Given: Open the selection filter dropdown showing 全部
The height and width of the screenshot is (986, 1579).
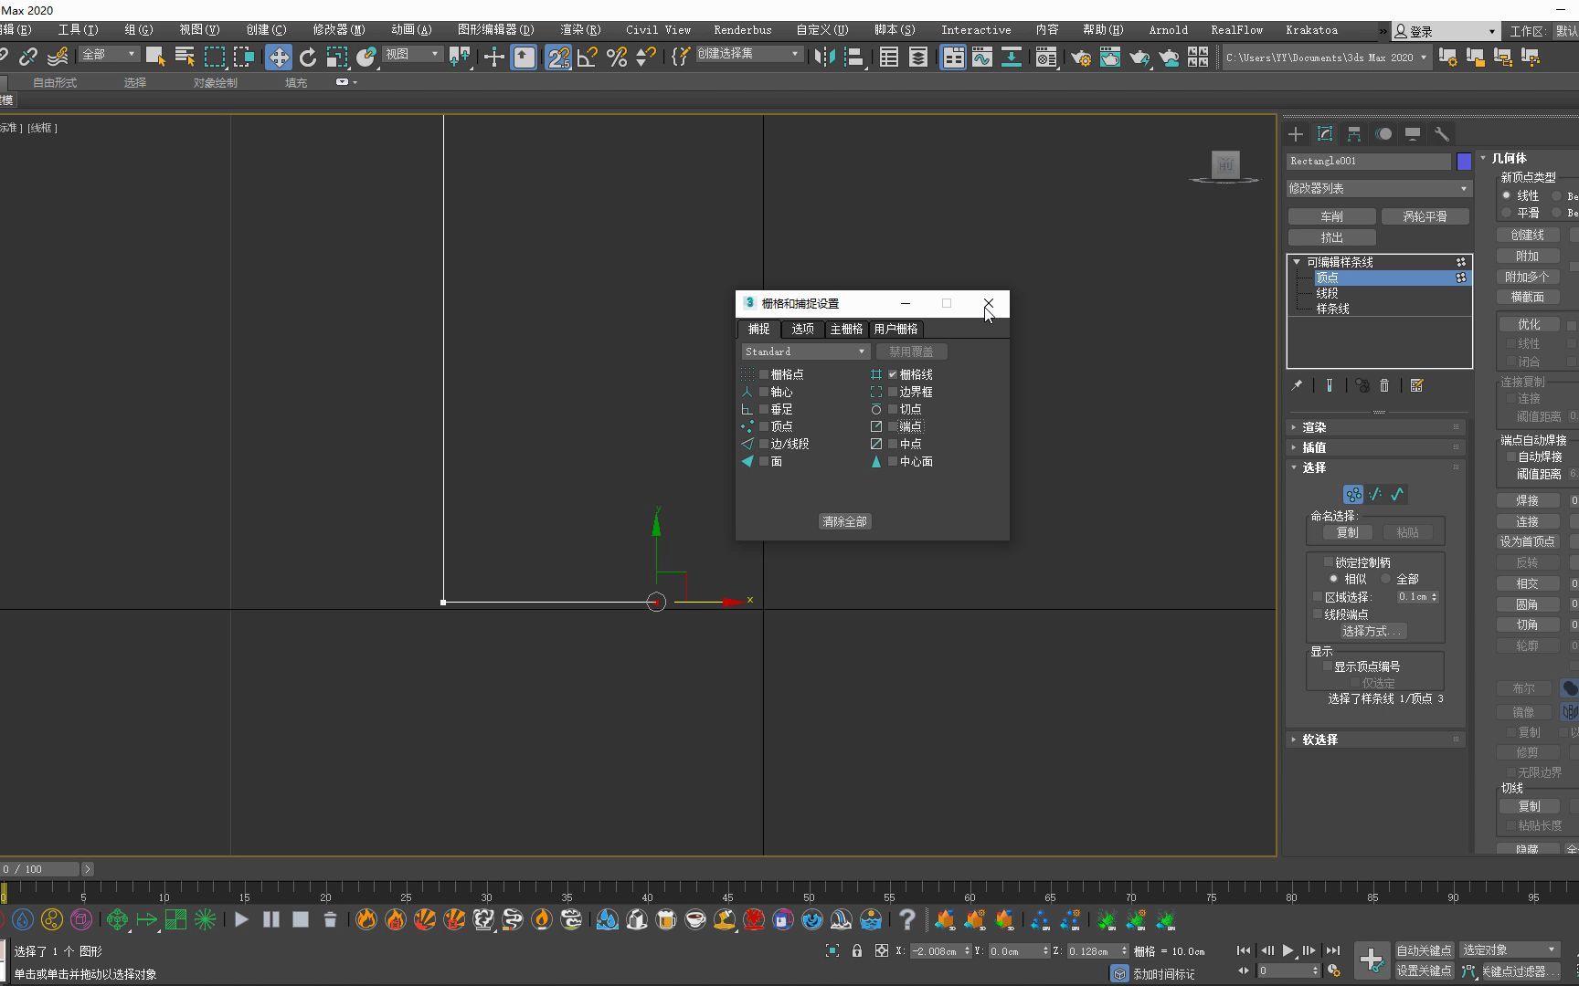Looking at the screenshot, I should 108,55.
